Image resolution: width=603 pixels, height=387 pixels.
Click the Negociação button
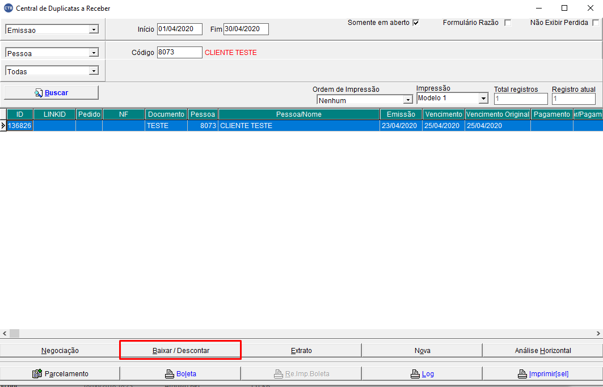[60, 350]
